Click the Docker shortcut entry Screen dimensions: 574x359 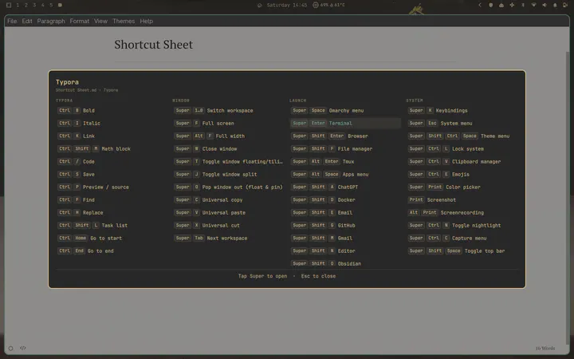(x=324, y=200)
